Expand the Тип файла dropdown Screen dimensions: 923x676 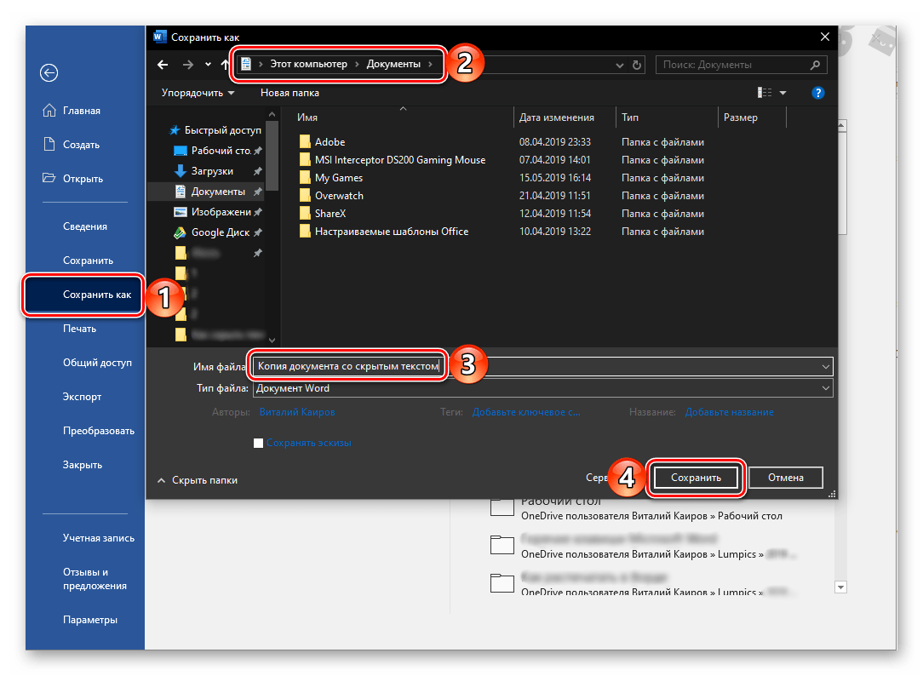coord(825,388)
